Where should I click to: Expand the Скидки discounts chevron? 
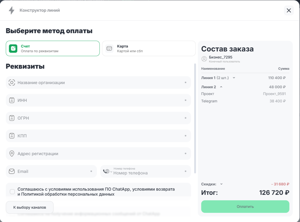coord(221,184)
